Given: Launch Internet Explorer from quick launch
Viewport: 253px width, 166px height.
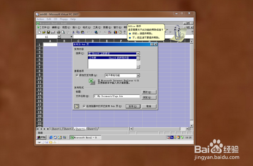Looking at the screenshot, I should [51, 137].
